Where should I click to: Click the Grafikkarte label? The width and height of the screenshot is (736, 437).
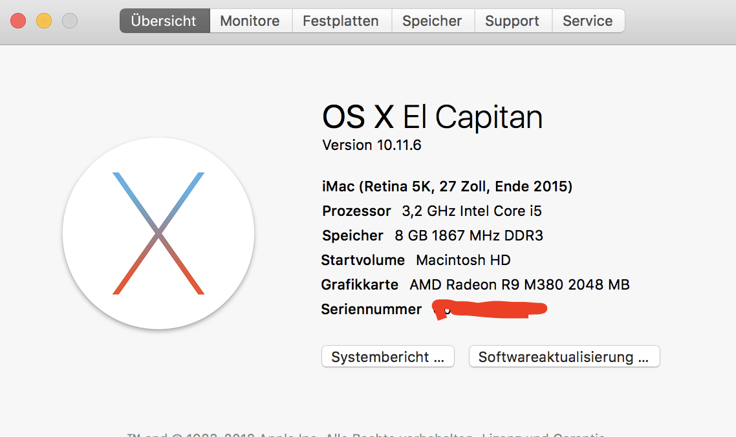360,284
